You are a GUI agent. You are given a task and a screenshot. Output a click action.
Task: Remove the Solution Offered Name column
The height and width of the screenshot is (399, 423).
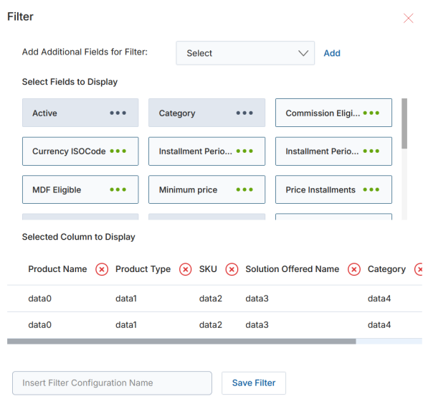click(x=354, y=269)
